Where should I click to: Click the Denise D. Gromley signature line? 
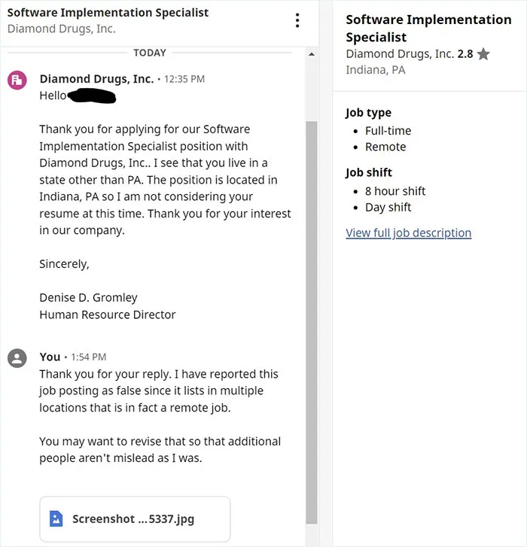click(x=88, y=297)
